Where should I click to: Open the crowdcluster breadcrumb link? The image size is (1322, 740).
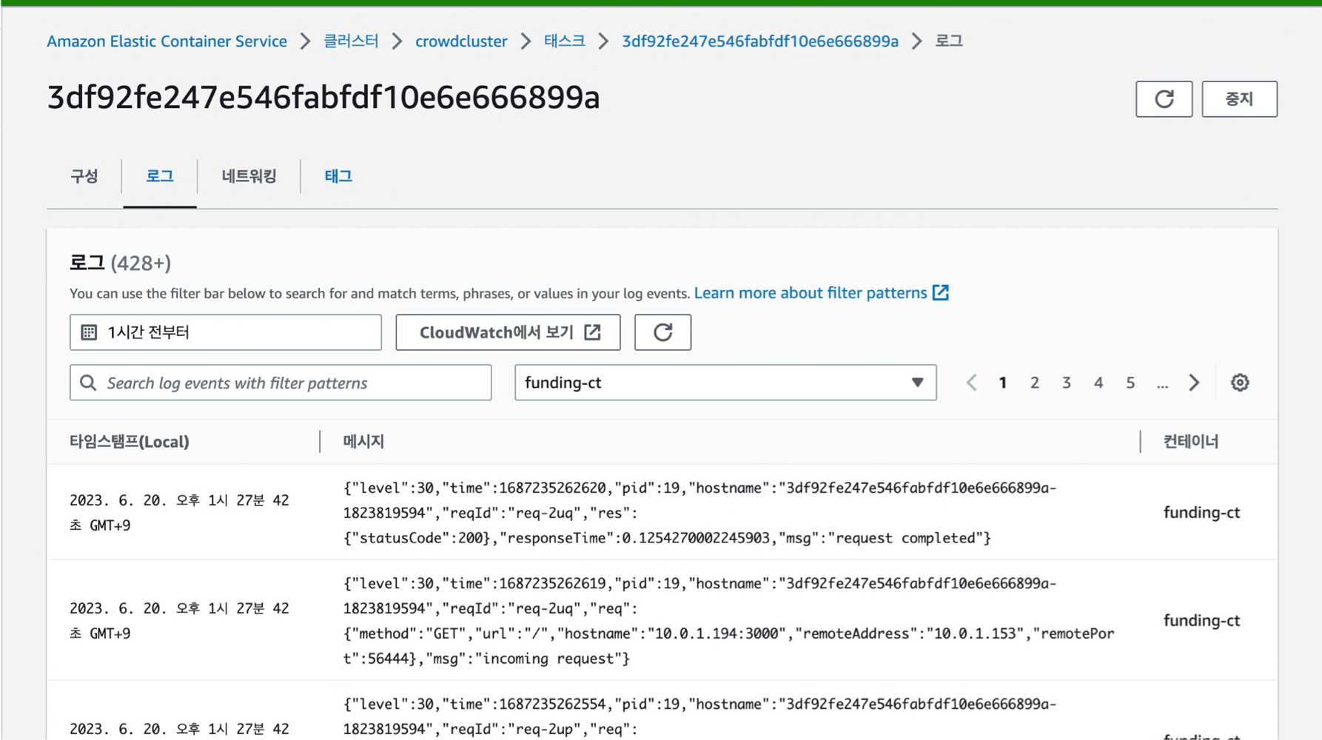click(x=461, y=41)
